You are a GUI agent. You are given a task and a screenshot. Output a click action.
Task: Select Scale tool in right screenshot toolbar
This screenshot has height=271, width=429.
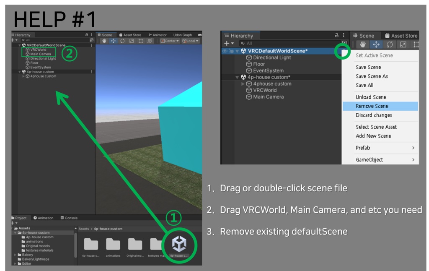pyautogui.click(x=403, y=44)
